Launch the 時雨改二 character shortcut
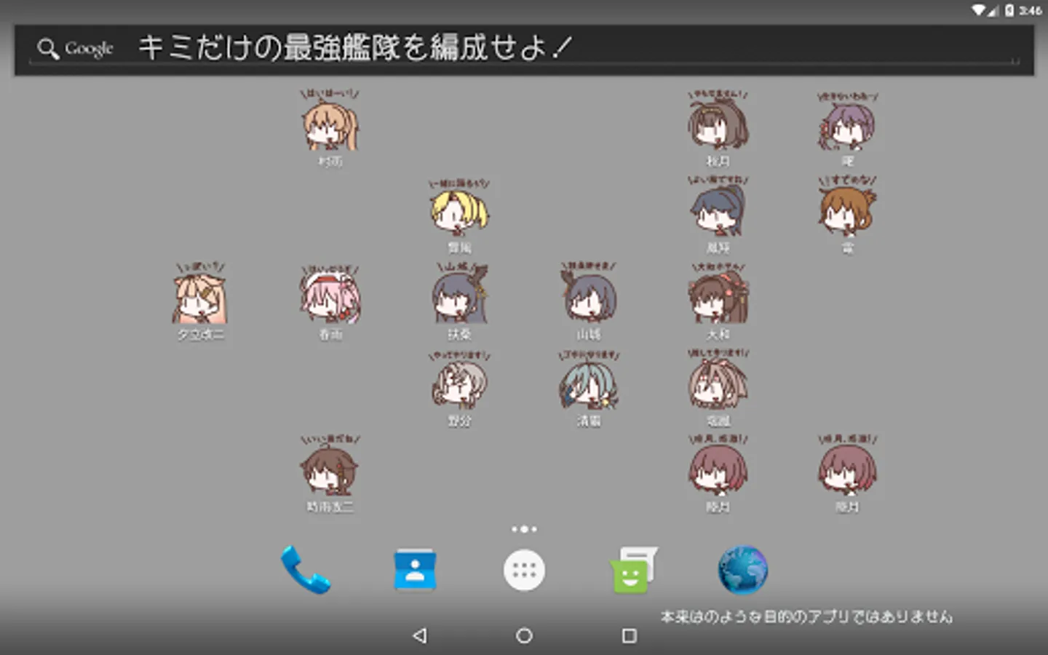This screenshot has width=1048, height=655. [330, 473]
